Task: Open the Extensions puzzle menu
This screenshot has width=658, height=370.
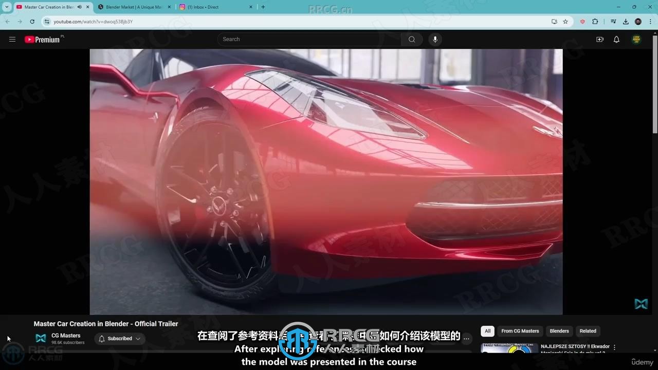Action: pos(595,22)
